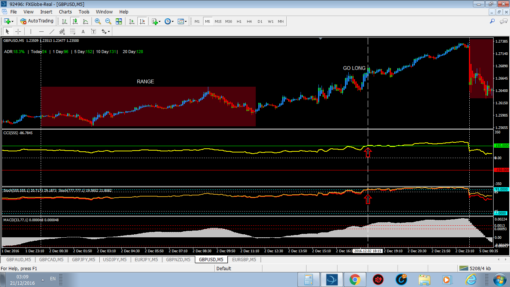Switch to the W1 timeframe
The width and height of the screenshot is (510, 287).
point(270,21)
